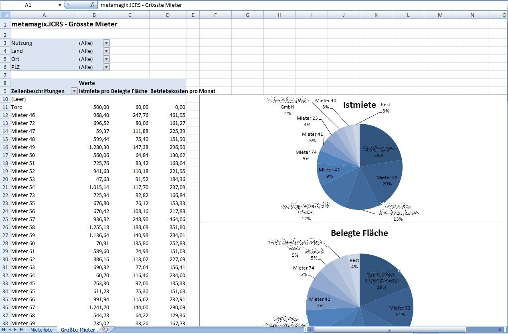Click the Insert Worksheet tab icon
The height and width of the screenshot is (334, 508).
(105, 330)
